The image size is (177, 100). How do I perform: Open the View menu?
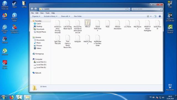pyautogui.click(x=42, y=13)
